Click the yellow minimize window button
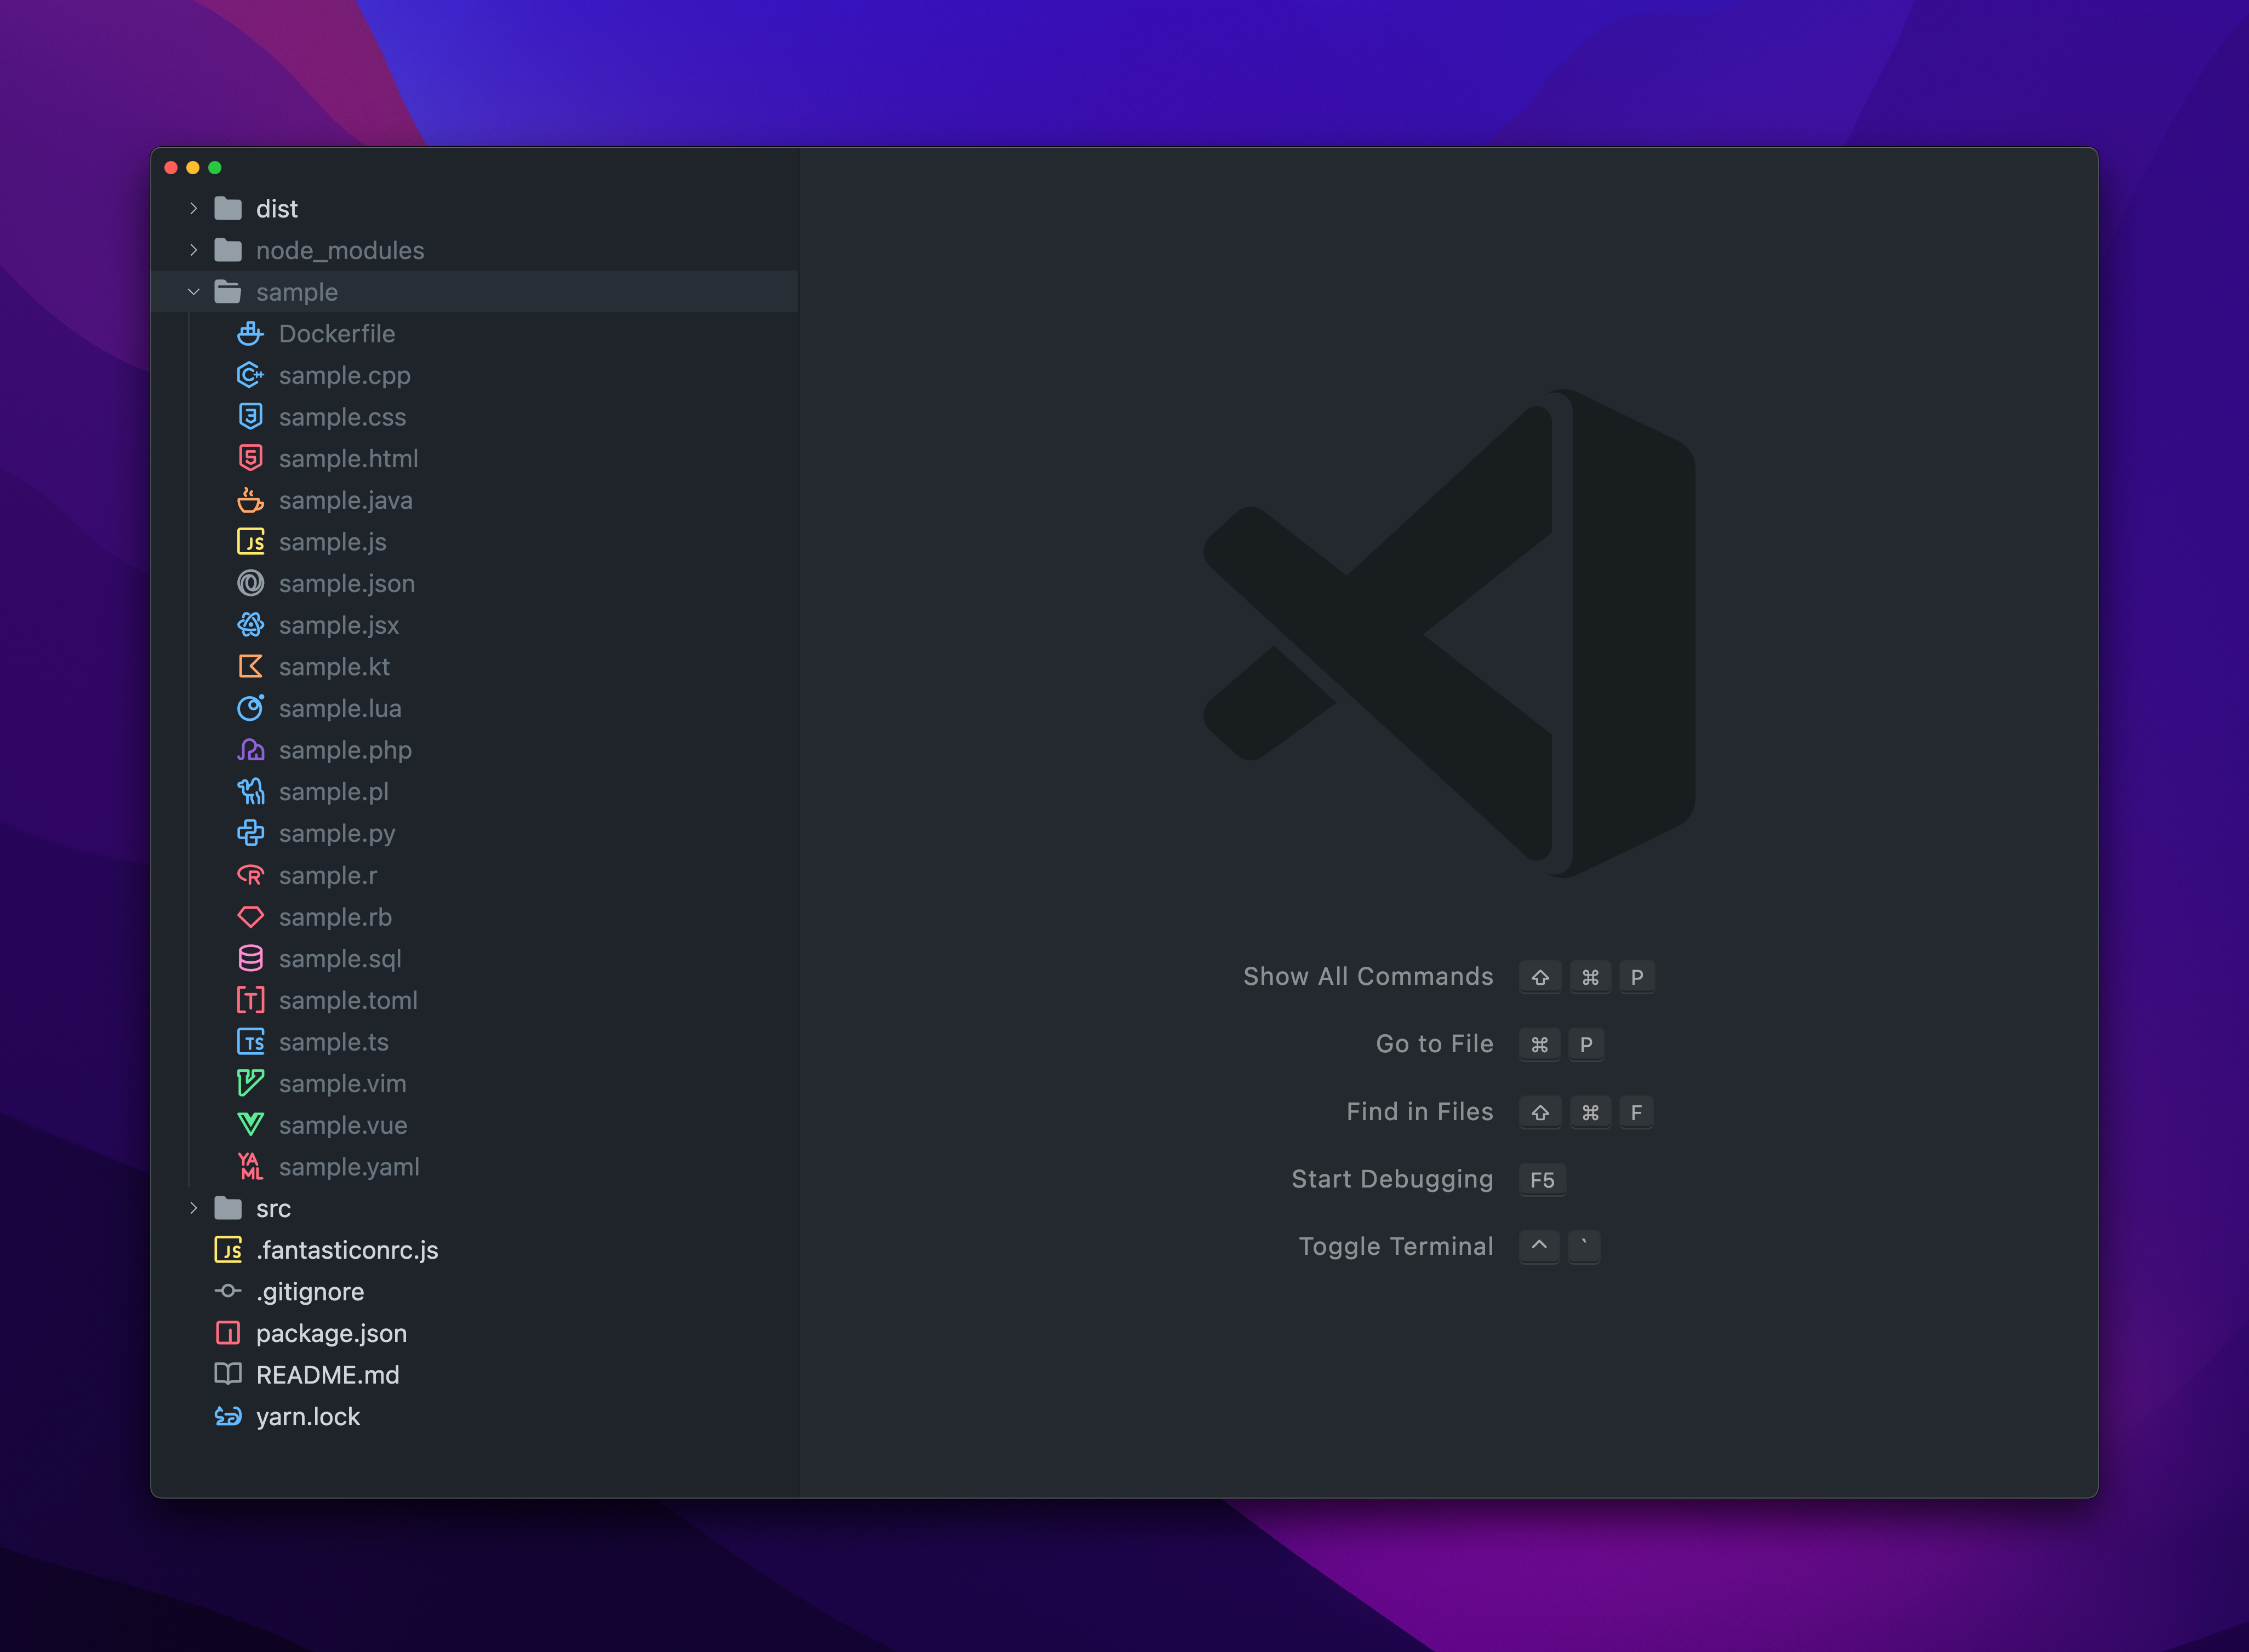 pos(193,167)
